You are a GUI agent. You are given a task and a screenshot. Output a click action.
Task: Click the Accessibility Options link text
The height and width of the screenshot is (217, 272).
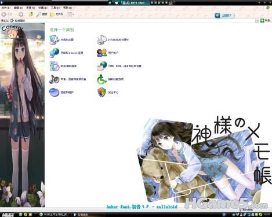coord(116,79)
